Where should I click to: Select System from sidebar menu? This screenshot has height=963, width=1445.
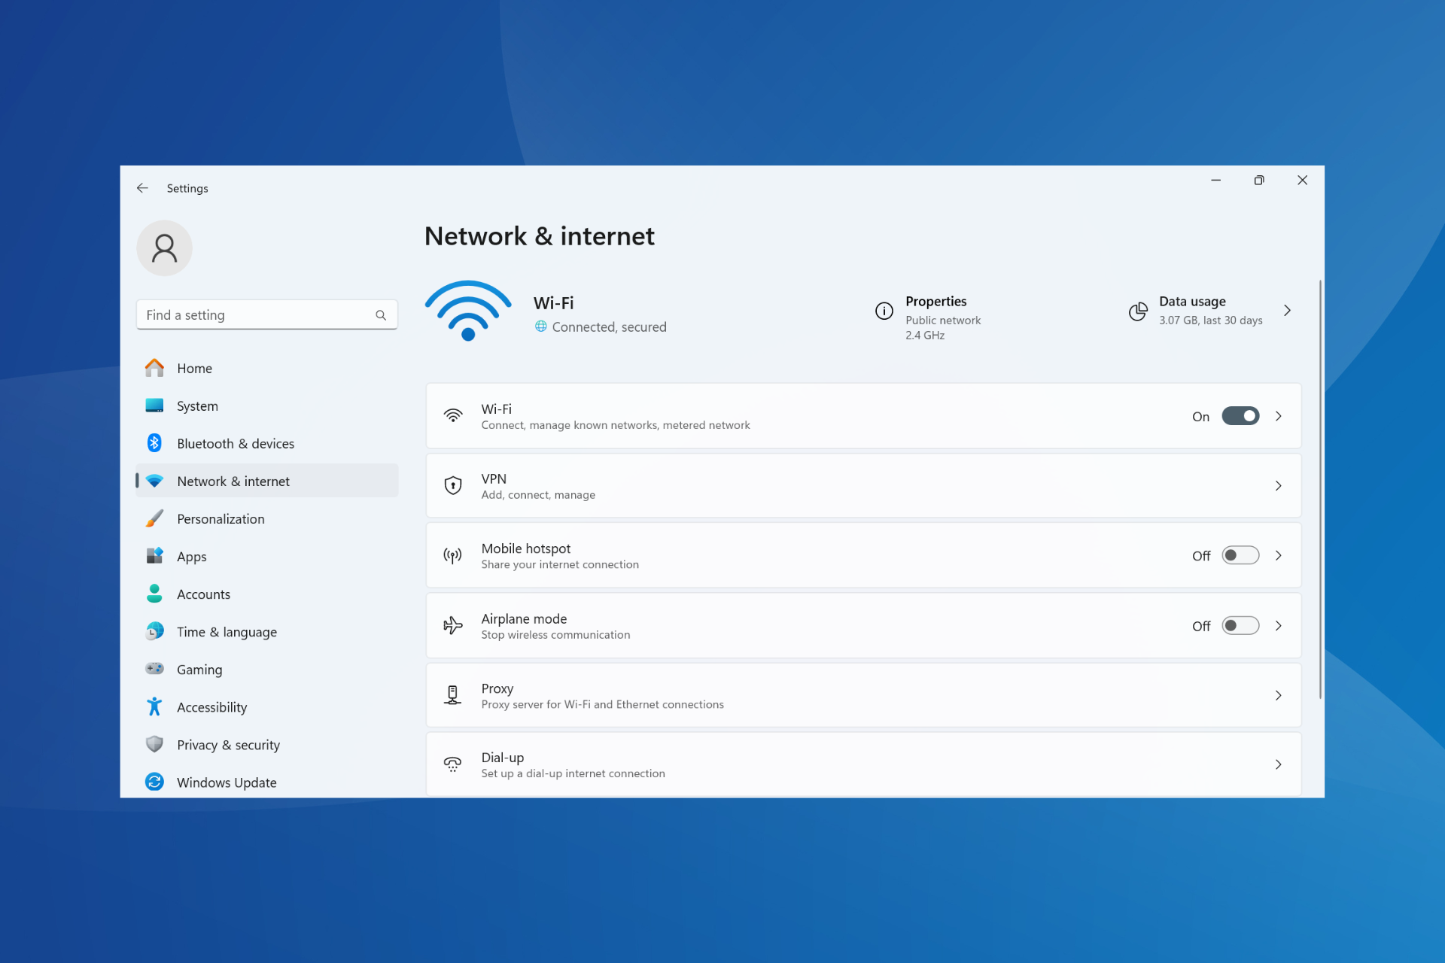click(196, 406)
